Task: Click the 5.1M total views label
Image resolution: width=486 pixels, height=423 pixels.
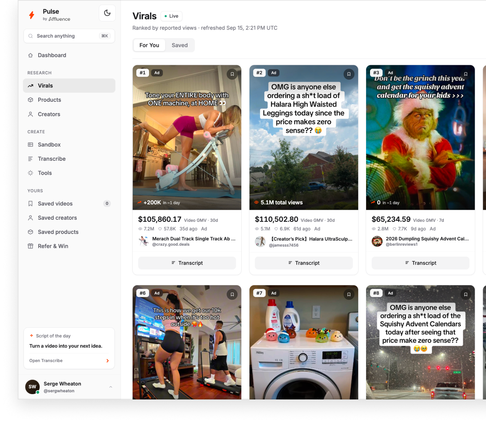Action: (x=278, y=203)
